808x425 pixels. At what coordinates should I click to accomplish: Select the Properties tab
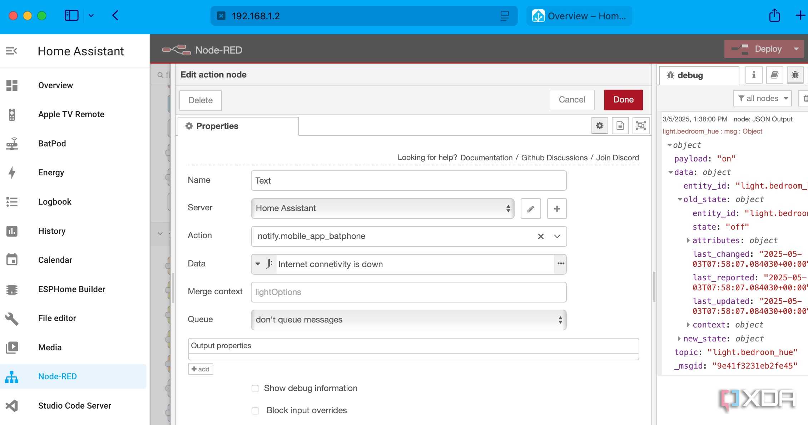(x=238, y=126)
